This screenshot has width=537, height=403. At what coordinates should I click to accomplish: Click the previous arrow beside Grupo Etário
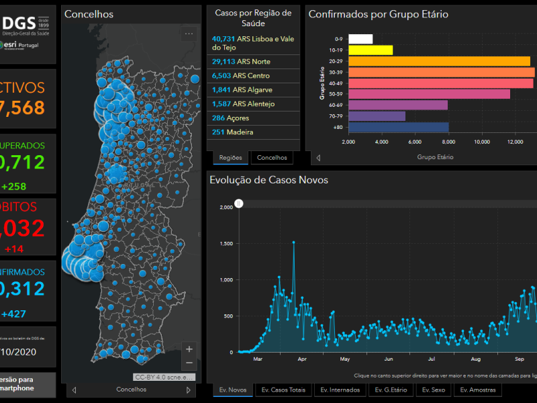(x=318, y=158)
